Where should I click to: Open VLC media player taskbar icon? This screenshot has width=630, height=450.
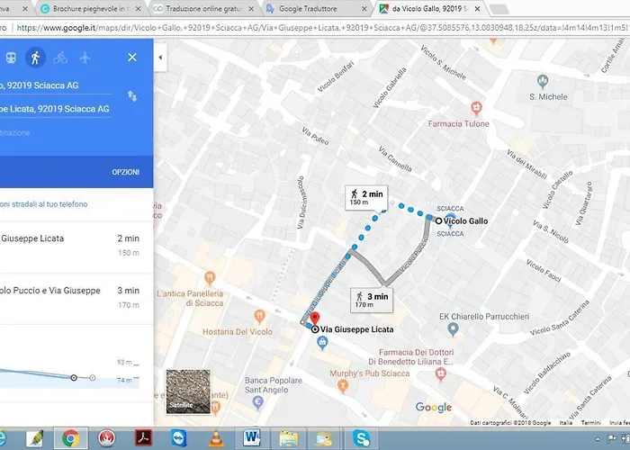(x=216, y=438)
